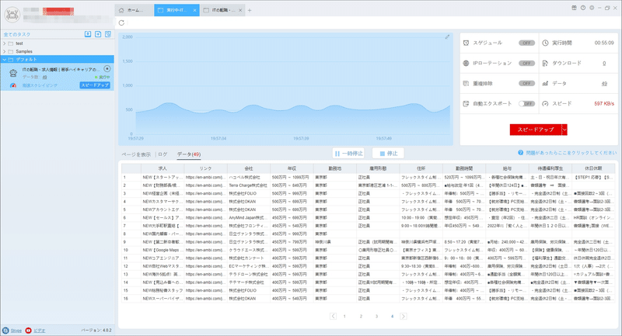Click the スケジュール alarm clock icon
622x336 pixels.
point(466,43)
